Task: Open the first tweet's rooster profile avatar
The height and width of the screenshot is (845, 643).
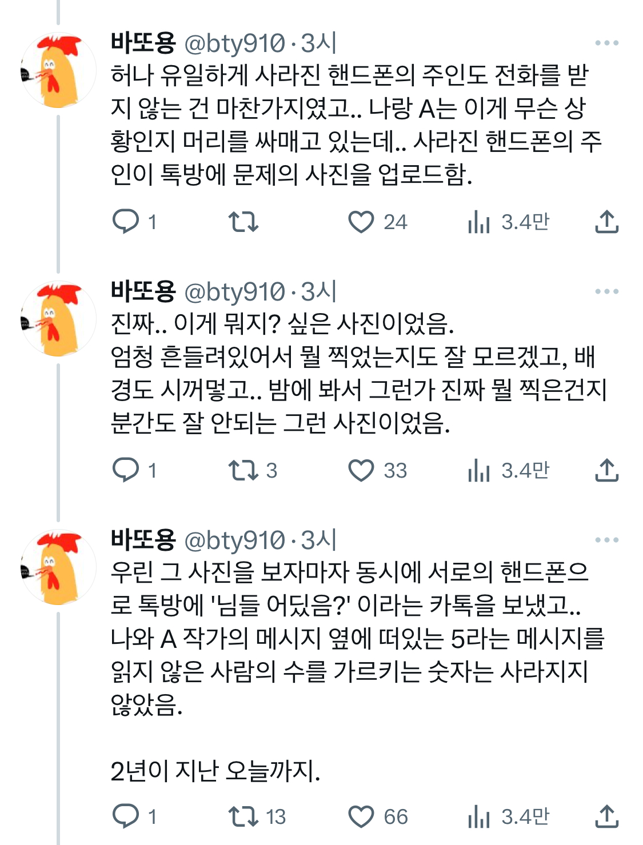Action: [x=58, y=71]
